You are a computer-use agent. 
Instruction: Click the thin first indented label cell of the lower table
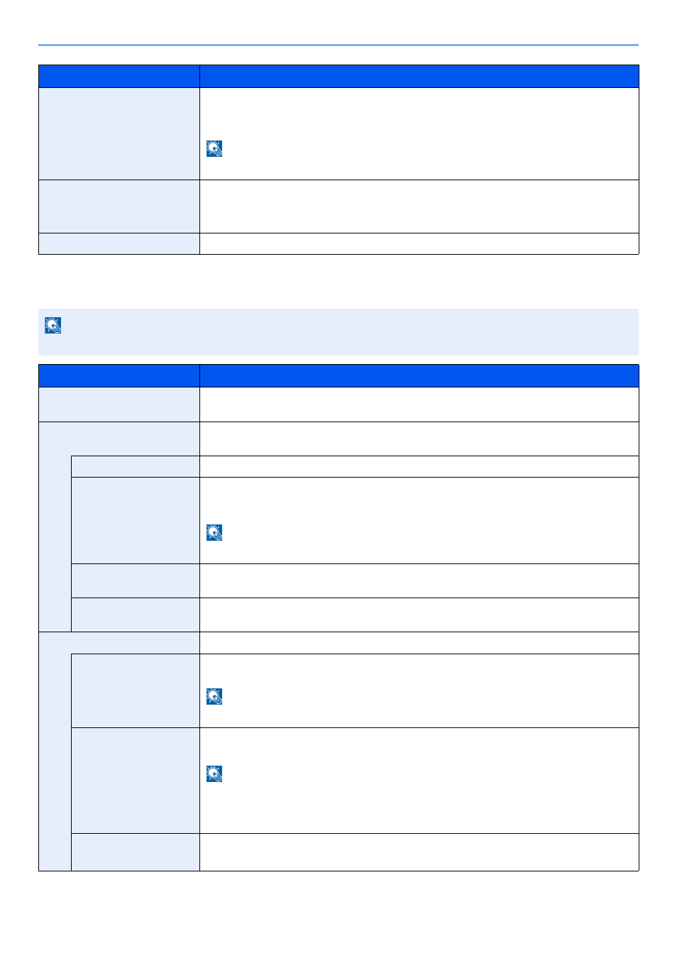point(136,466)
